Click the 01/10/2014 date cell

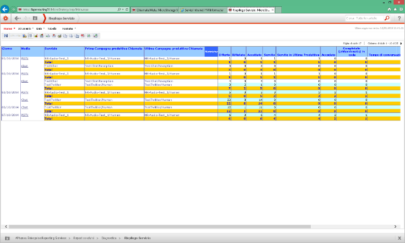10,59
